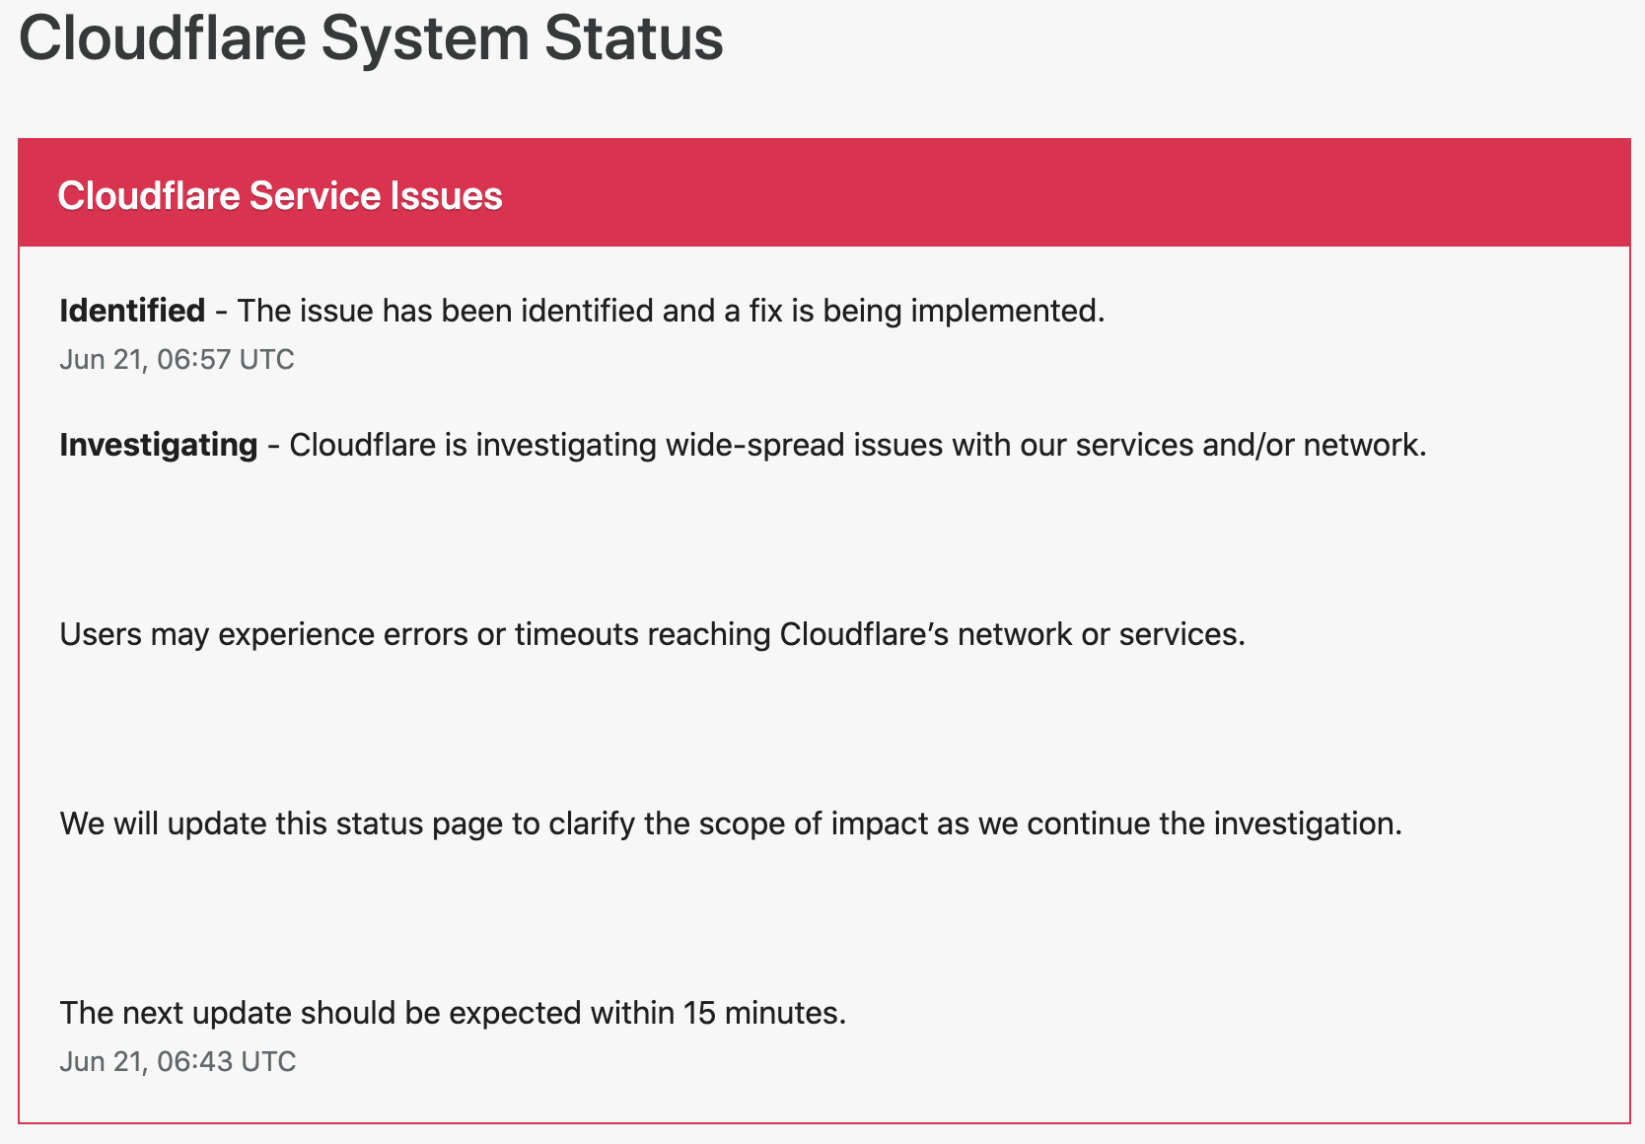
Task: Open the Cloudflare Service Issues incident link
Action: pyautogui.click(x=280, y=196)
